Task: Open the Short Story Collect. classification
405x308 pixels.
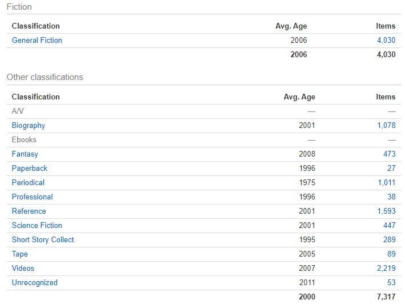Action: (x=43, y=240)
